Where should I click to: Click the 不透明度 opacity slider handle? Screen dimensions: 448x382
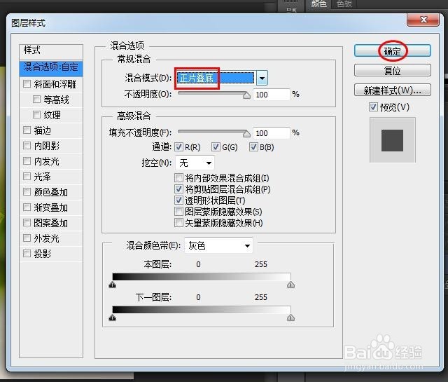pyautogui.click(x=246, y=95)
